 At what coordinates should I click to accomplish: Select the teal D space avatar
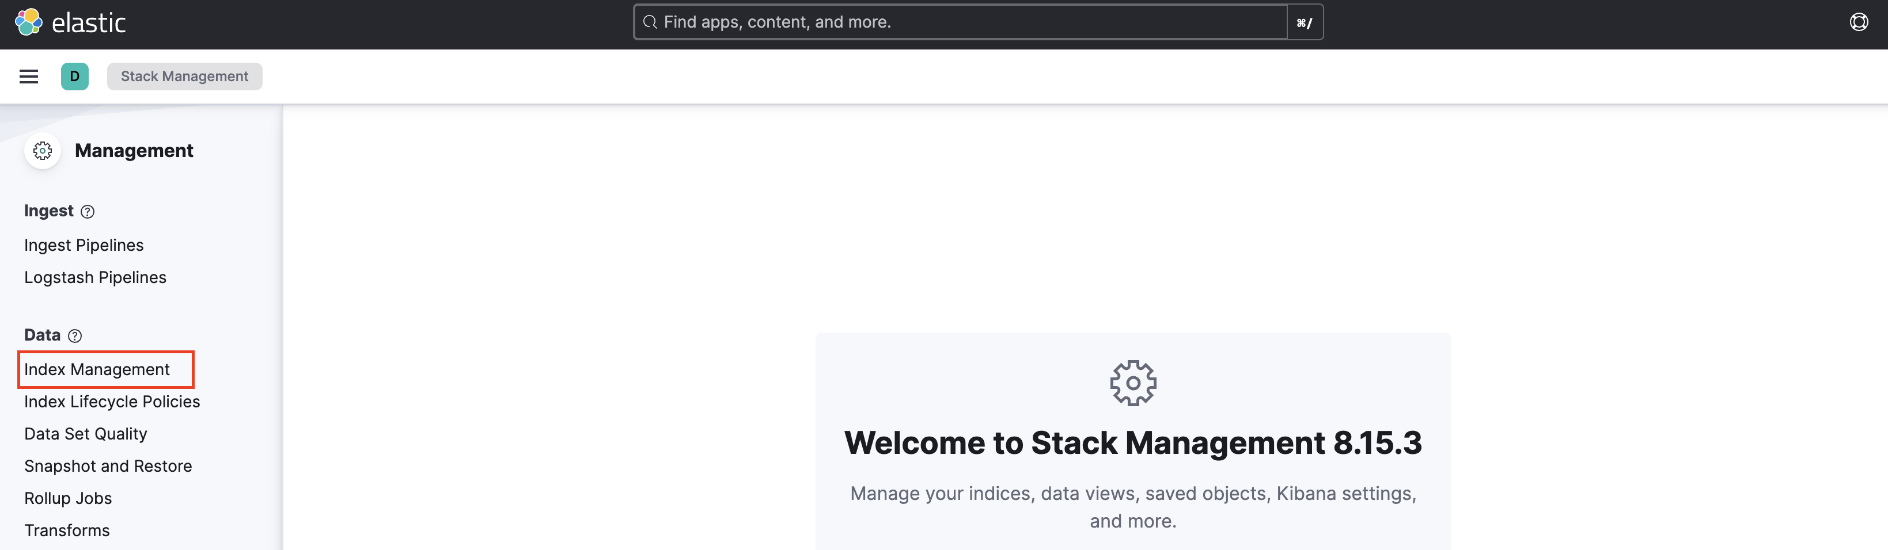73,76
